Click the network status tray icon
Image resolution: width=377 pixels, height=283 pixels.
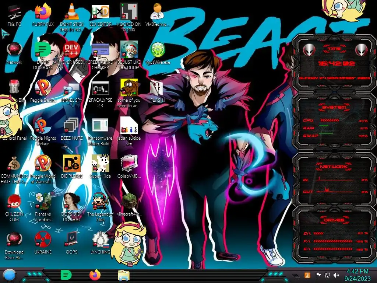tap(327, 275)
